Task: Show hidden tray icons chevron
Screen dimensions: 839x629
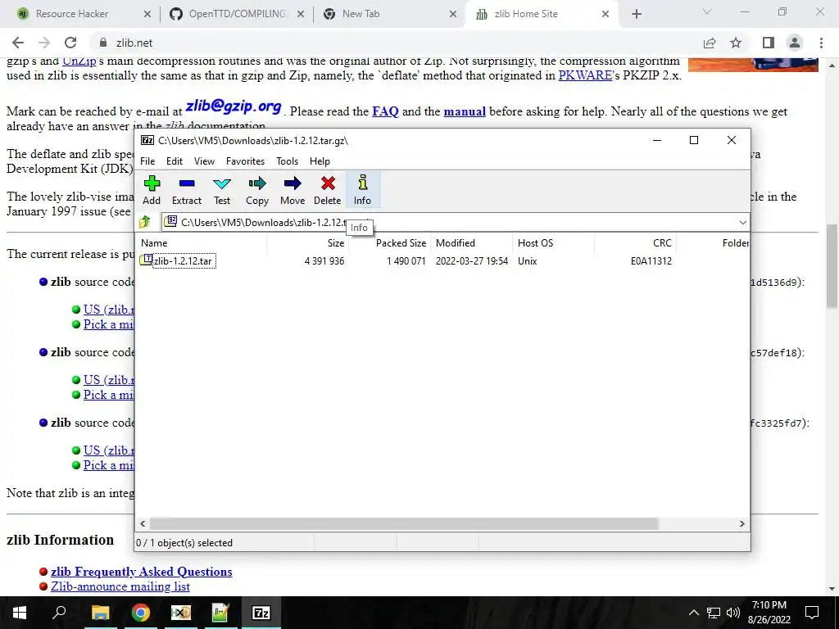Action: (x=693, y=613)
